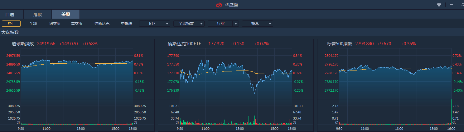Click the 2793.840 S&P price

click(364, 44)
